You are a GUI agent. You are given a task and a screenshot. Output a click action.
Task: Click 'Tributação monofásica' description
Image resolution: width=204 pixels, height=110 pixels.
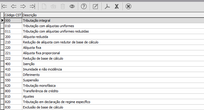coord(39,86)
